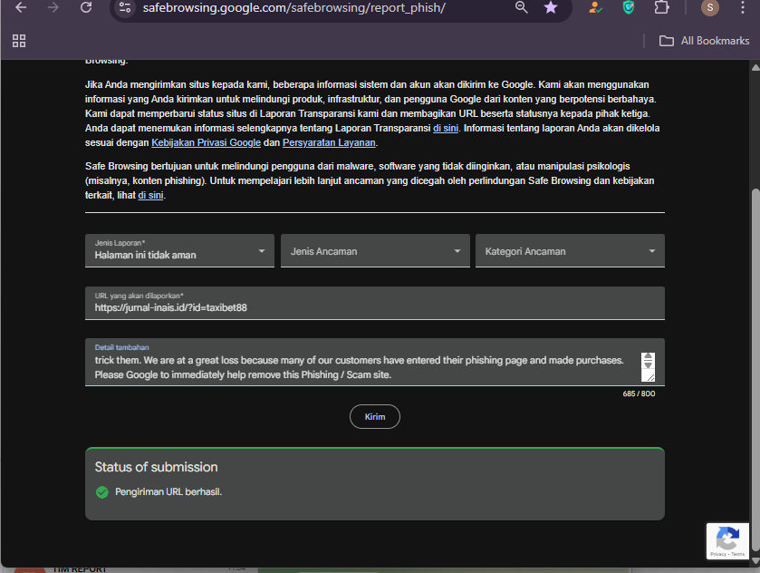Open the apps grid icon in bookmarks bar
This screenshot has width=760, height=573.
(19, 41)
